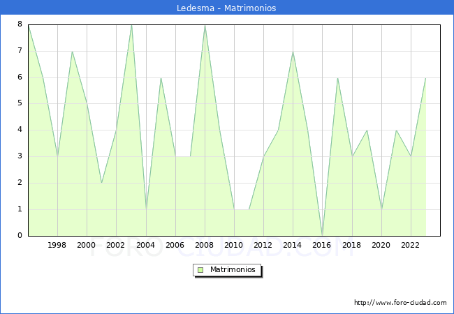
Task: Click y-axis value 6
Action: [20, 77]
